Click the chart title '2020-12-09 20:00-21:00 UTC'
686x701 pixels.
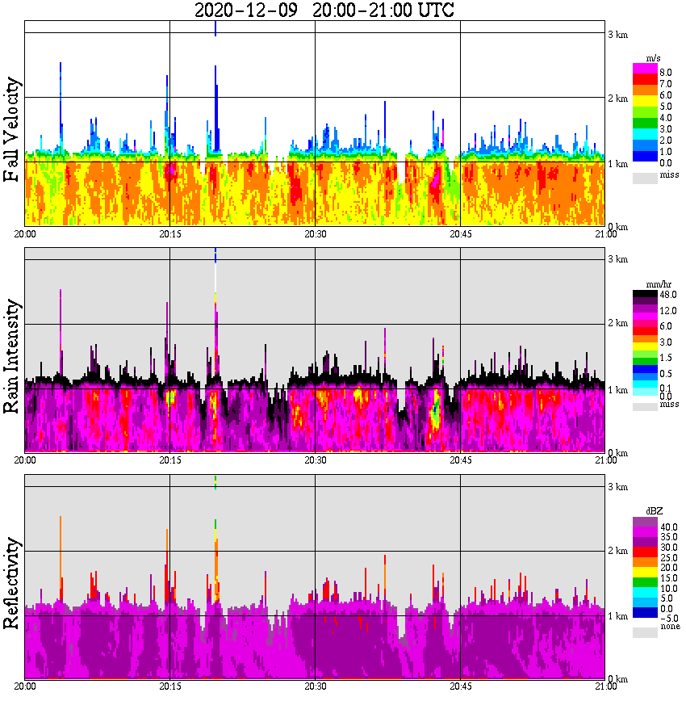click(x=324, y=10)
